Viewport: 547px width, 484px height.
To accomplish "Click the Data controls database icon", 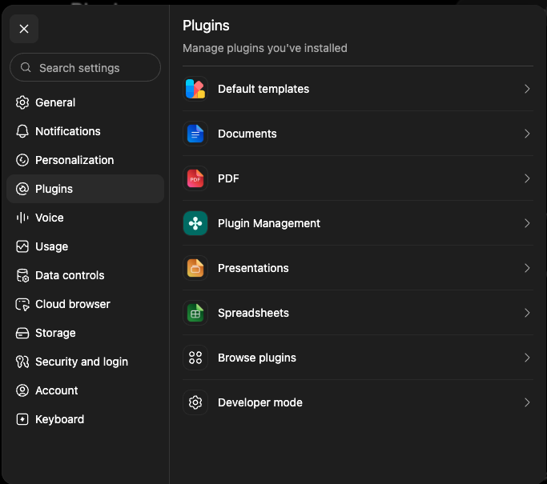I will point(22,275).
